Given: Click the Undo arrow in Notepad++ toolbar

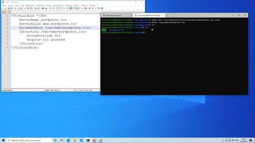Looking at the screenshot, I should point(35,8).
